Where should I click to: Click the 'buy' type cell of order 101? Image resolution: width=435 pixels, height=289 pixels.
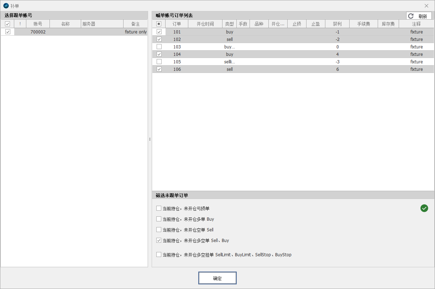tap(230, 32)
